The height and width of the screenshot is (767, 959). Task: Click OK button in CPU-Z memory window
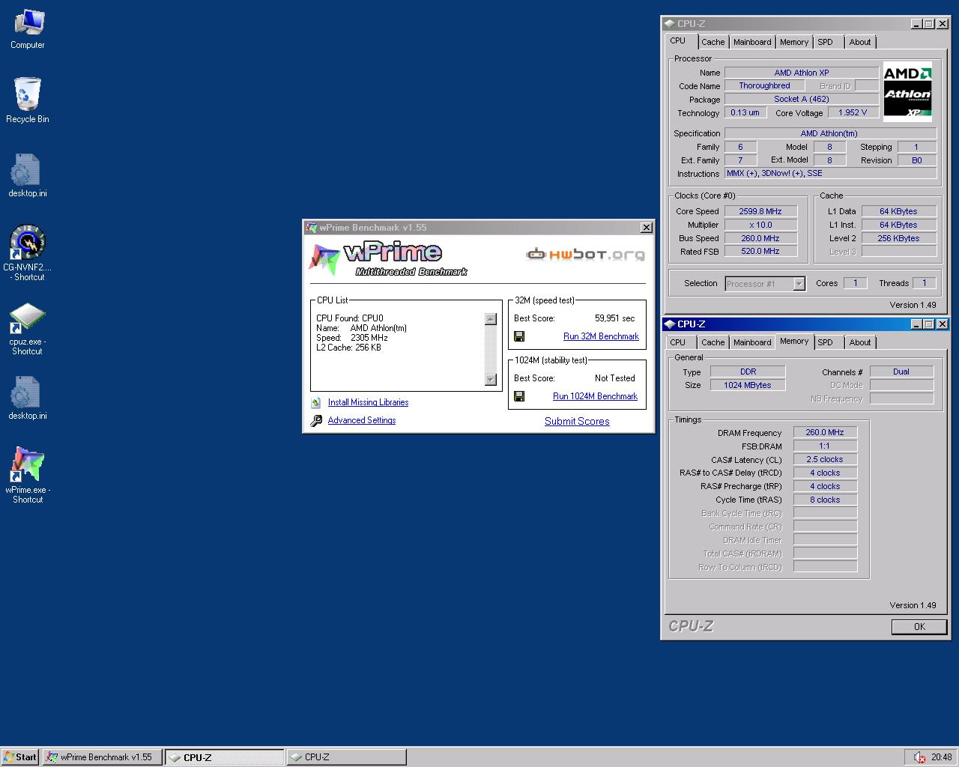919,627
